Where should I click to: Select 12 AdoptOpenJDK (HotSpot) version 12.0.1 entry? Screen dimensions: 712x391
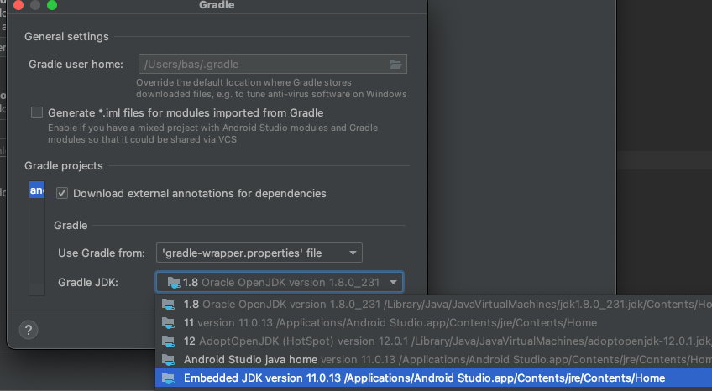[x=433, y=341]
